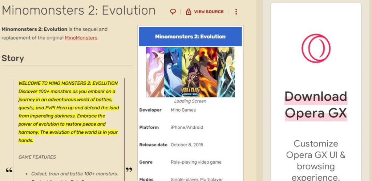Screen dimensions: 372x181
Task: Click the Customize Opera GX ad text
Action: pyautogui.click(x=316, y=160)
